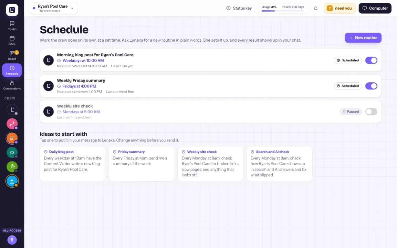Click 'Next run: tomorrow 4:00 PM' text

pos(79,92)
